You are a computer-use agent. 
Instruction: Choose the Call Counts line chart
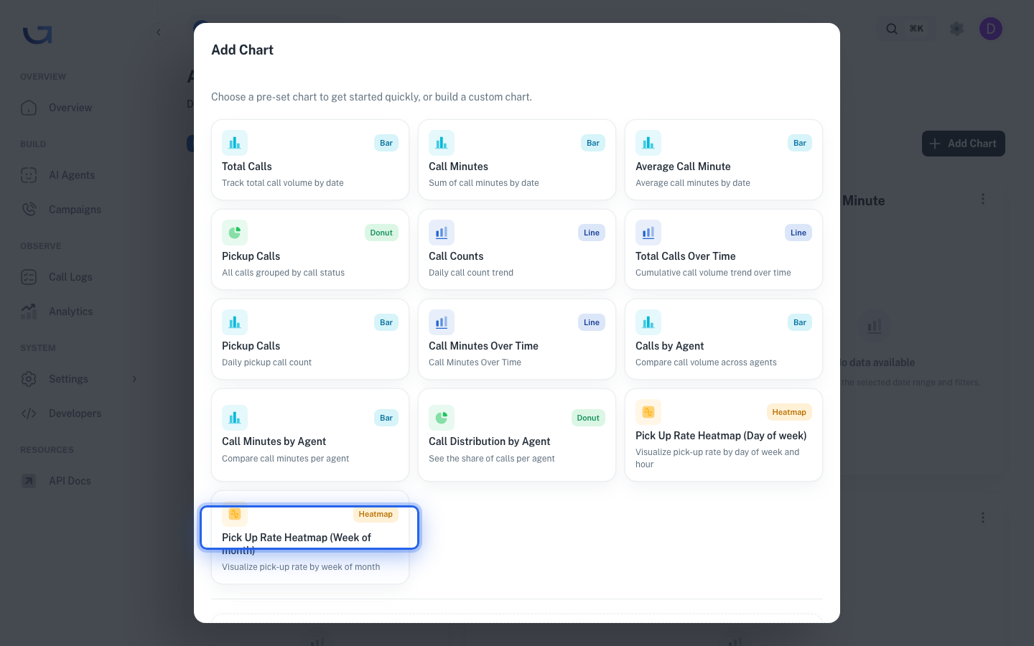(517, 249)
